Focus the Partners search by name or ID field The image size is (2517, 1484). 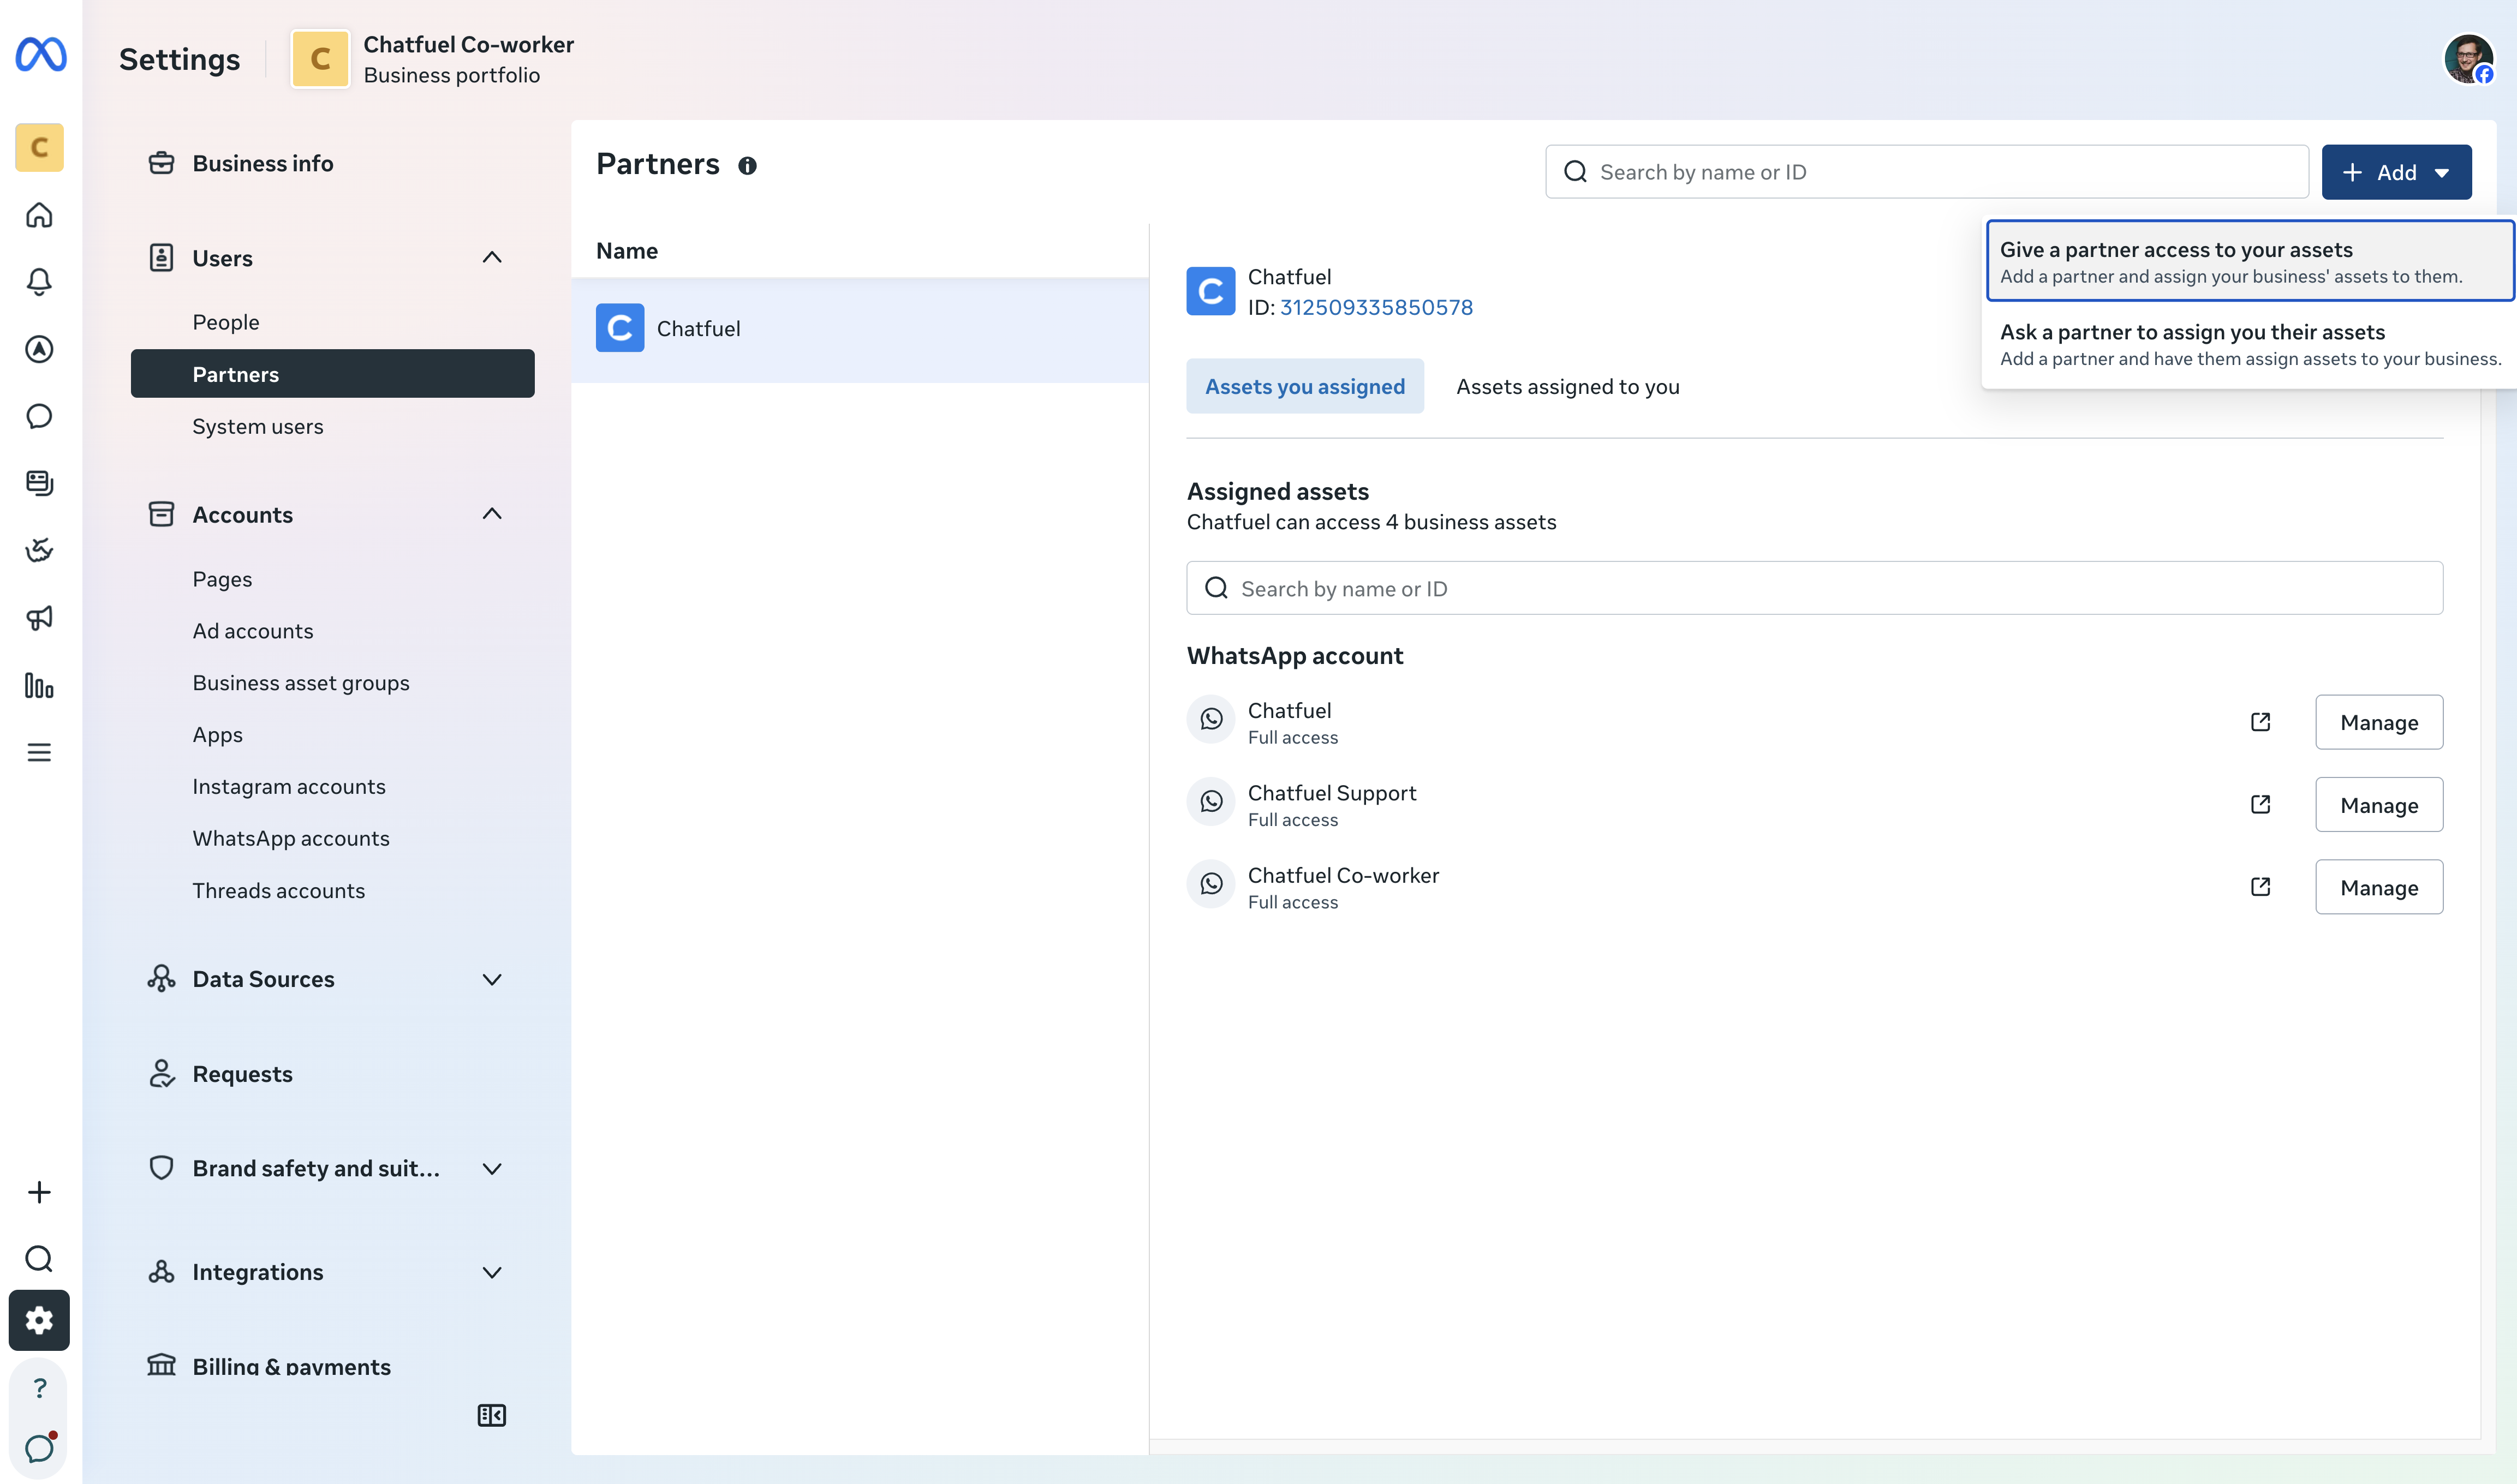coord(1926,172)
